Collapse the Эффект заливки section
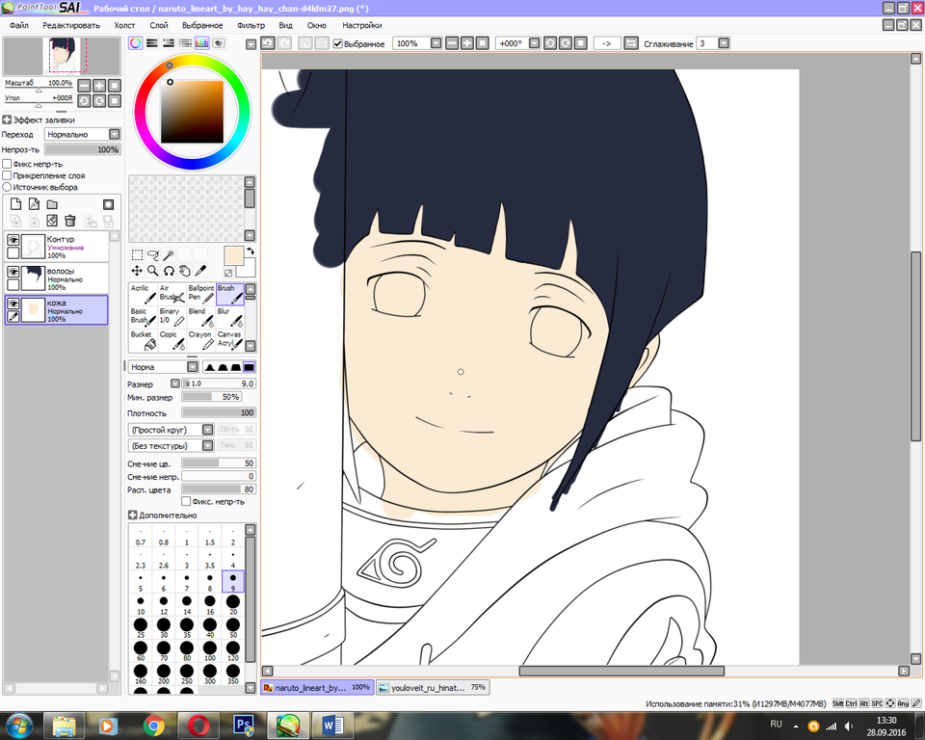925x740 pixels. (7, 119)
